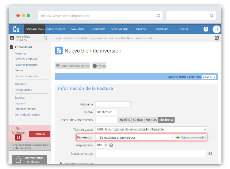Open Gastos in the sidebar
The height and width of the screenshot is (169, 230).
19,70
